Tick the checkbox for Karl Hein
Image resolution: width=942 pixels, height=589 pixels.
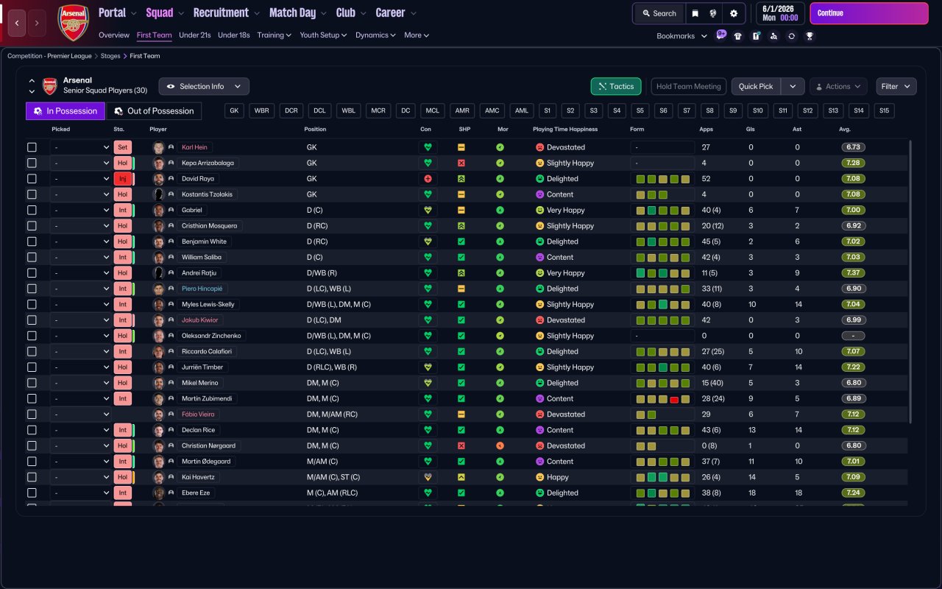[x=32, y=147]
